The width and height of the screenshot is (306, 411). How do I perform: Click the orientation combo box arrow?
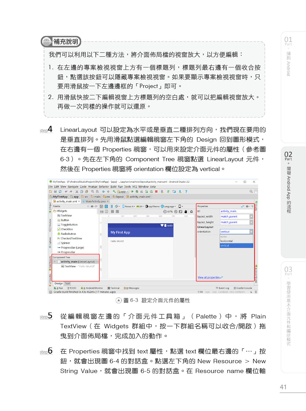(251, 232)
